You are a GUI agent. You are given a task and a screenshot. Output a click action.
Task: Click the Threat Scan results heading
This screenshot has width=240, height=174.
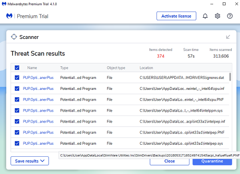tap(38, 53)
